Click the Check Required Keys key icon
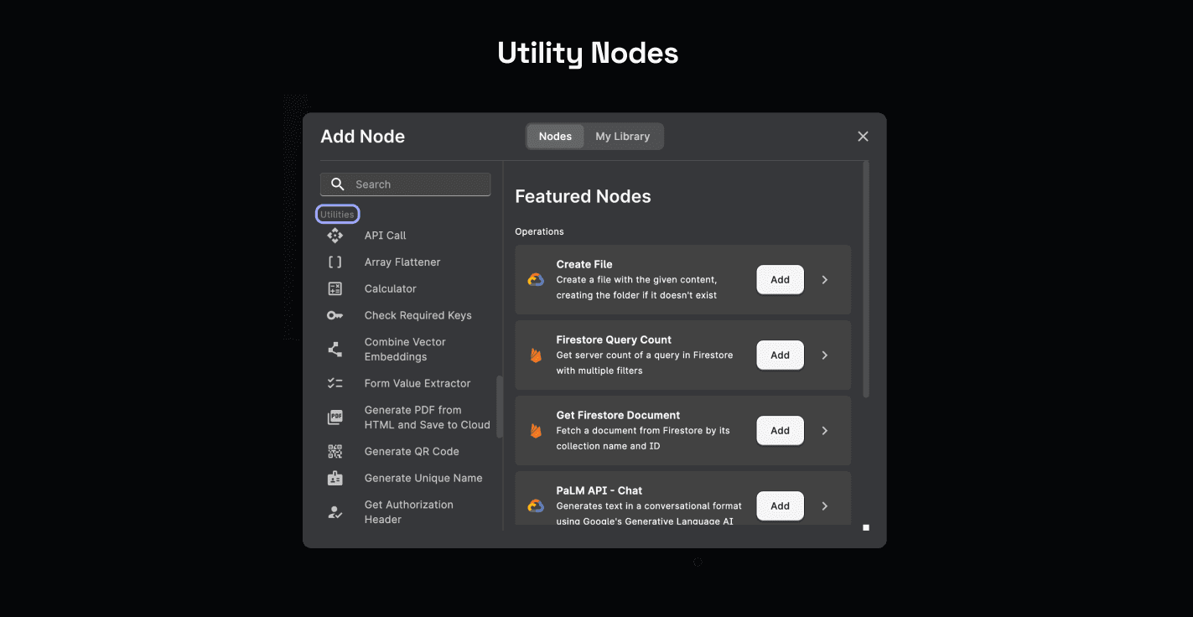The height and width of the screenshot is (617, 1193). [335, 315]
